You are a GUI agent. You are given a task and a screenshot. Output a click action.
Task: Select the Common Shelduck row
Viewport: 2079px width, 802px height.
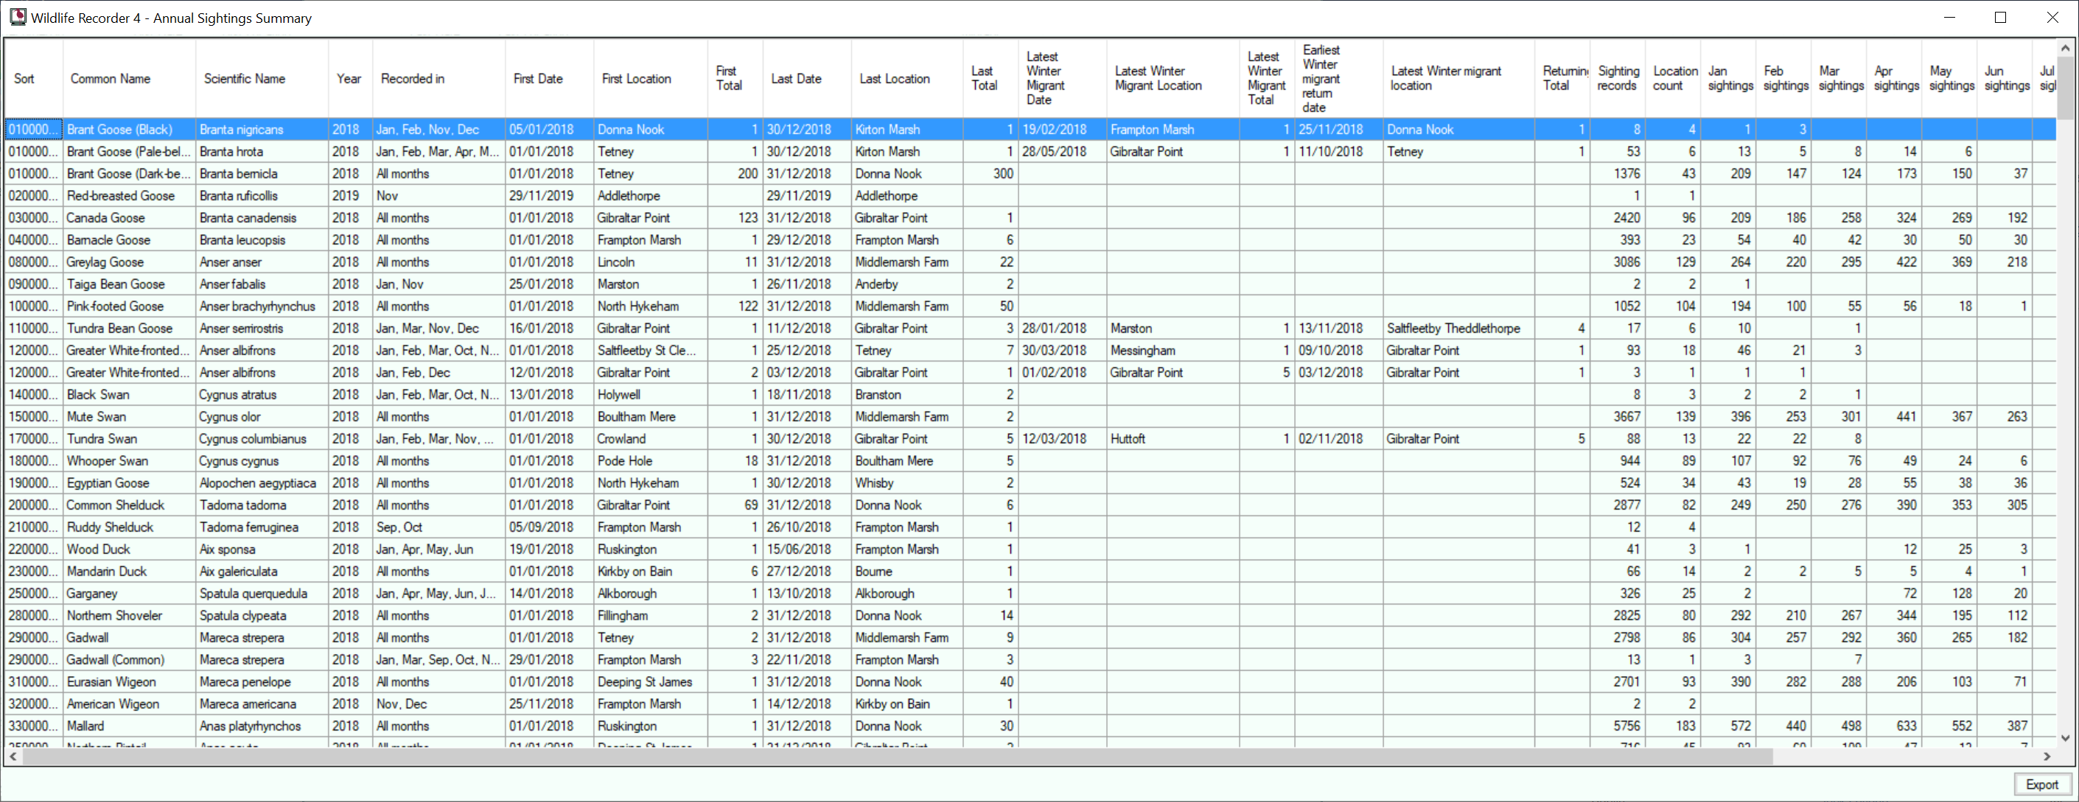click(x=1030, y=505)
